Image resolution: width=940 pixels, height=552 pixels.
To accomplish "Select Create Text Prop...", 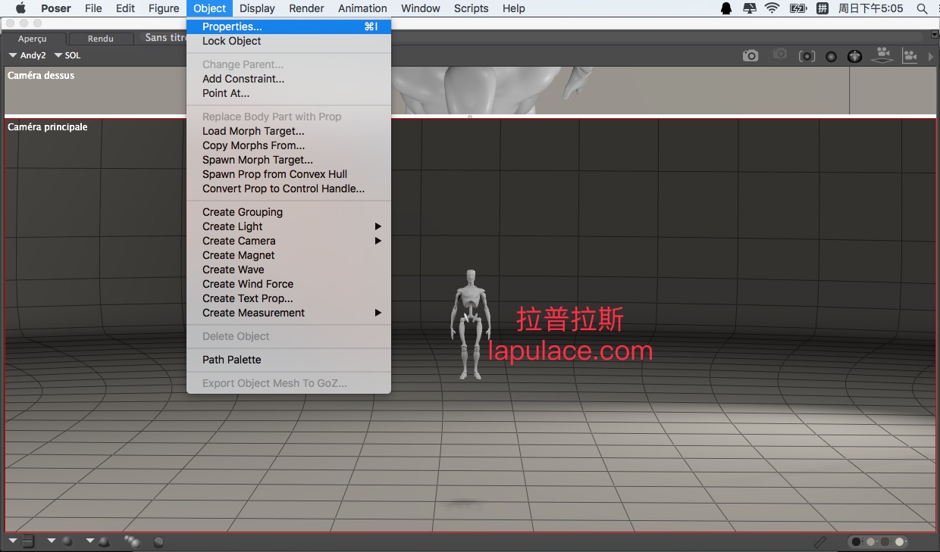I will pyautogui.click(x=289, y=298).
